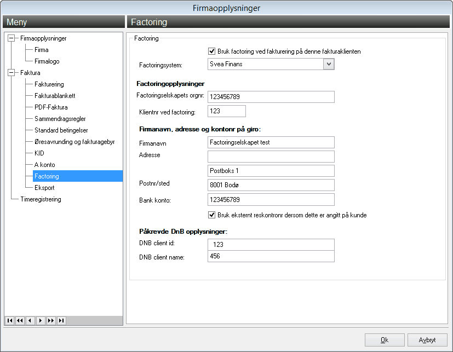
Task: Jump to last record navigation icon
Action: point(61,321)
